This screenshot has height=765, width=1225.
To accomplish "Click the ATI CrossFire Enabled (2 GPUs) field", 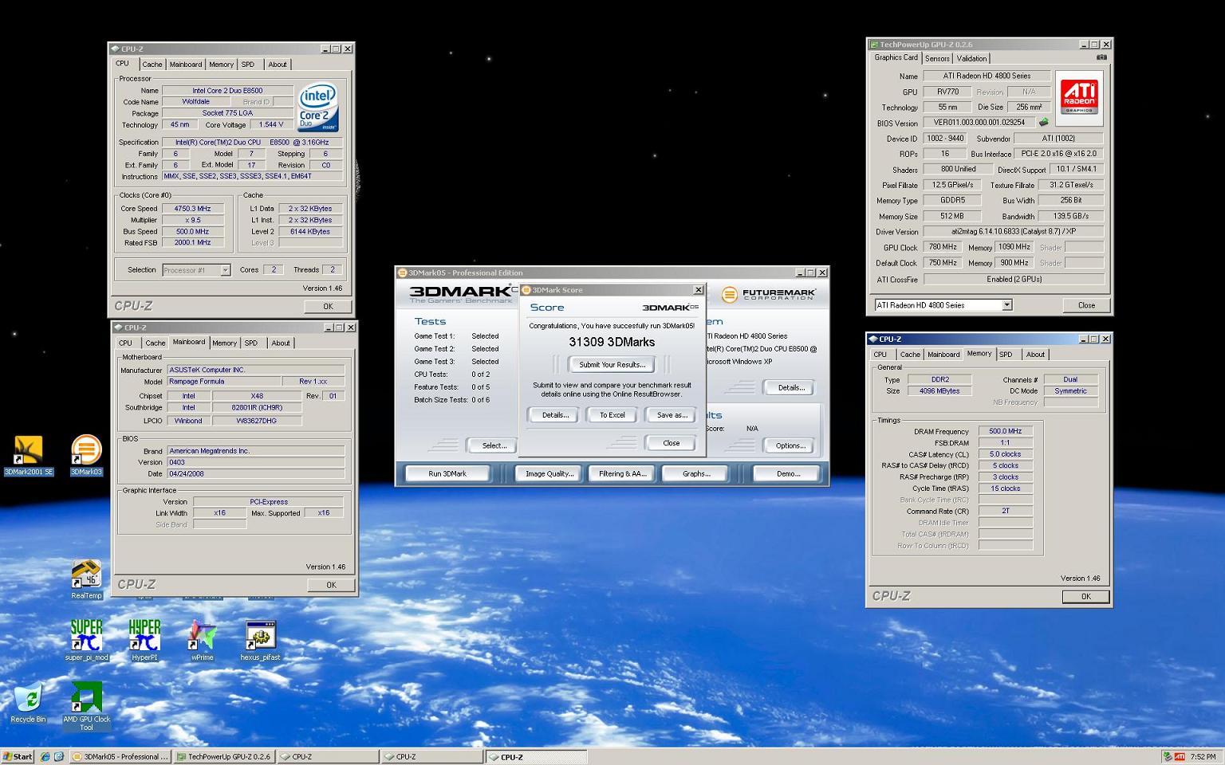I will point(1014,280).
